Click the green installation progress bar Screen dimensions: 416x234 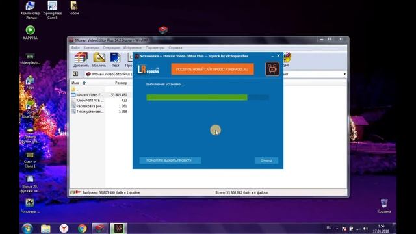[207, 97]
